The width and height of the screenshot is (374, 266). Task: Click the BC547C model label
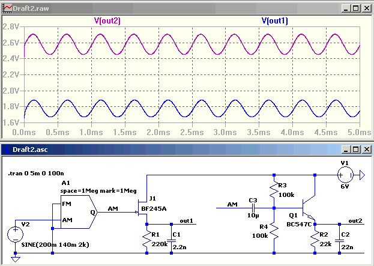tap(299, 225)
